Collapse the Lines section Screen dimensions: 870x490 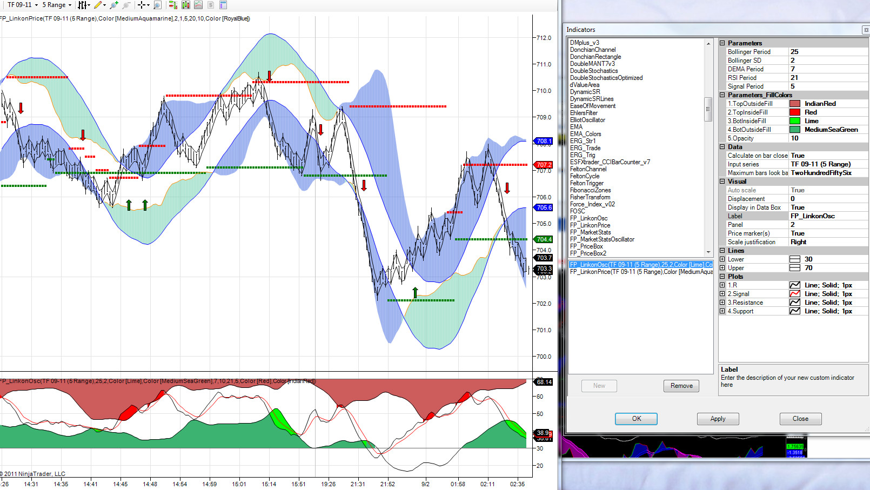click(722, 251)
